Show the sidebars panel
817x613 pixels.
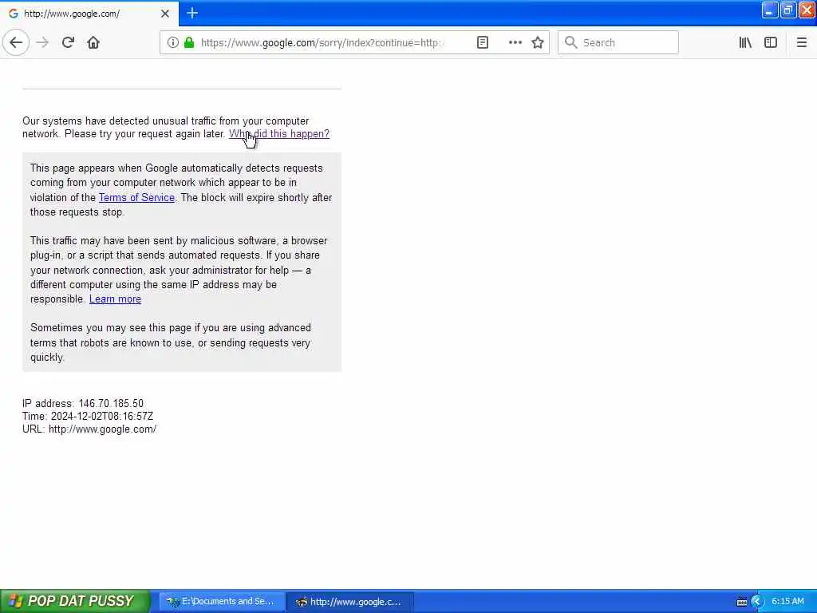pos(771,43)
